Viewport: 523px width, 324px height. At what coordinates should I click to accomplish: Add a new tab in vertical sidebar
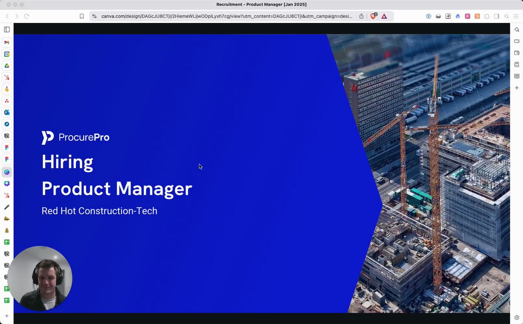point(7,316)
